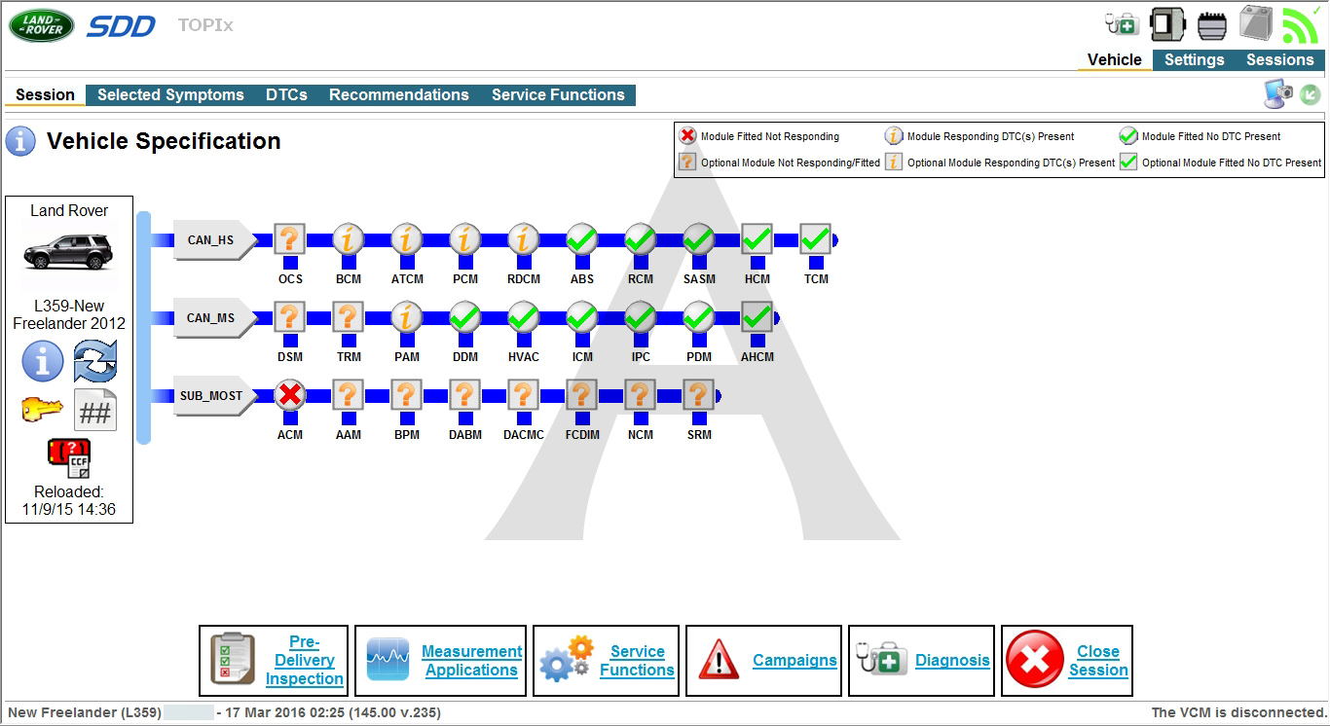Open the Pre-Delivery Inspection link

tap(304, 661)
